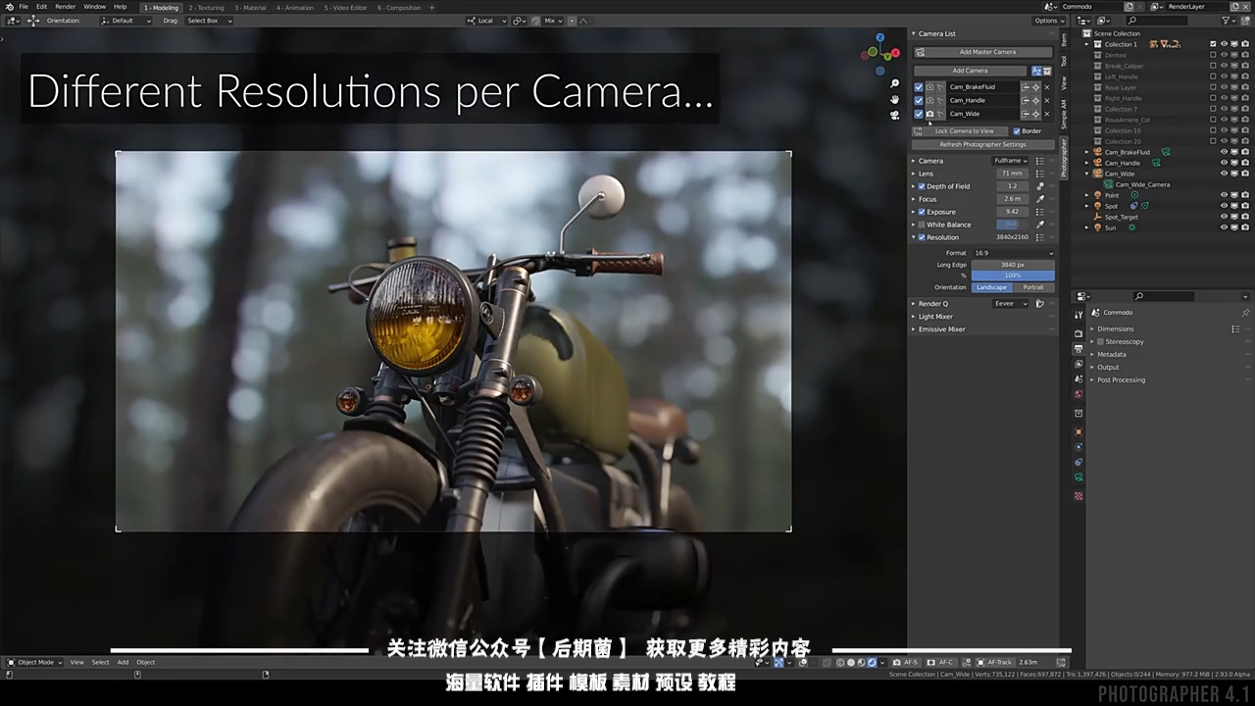Open the Render Q Eevee engine dropdown
1255x706 pixels.
coord(1011,304)
